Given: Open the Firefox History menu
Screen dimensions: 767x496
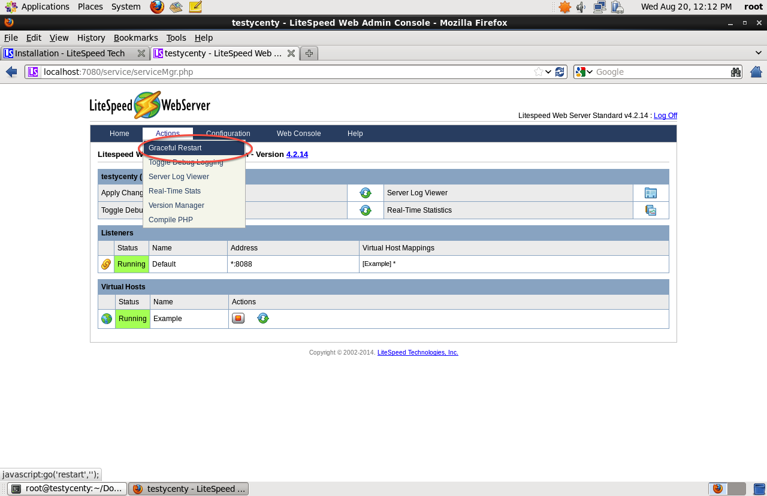Looking at the screenshot, I should pyautogui.click(x=91, y=38).
